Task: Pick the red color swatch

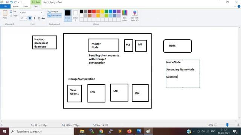Action: (94, 11)
